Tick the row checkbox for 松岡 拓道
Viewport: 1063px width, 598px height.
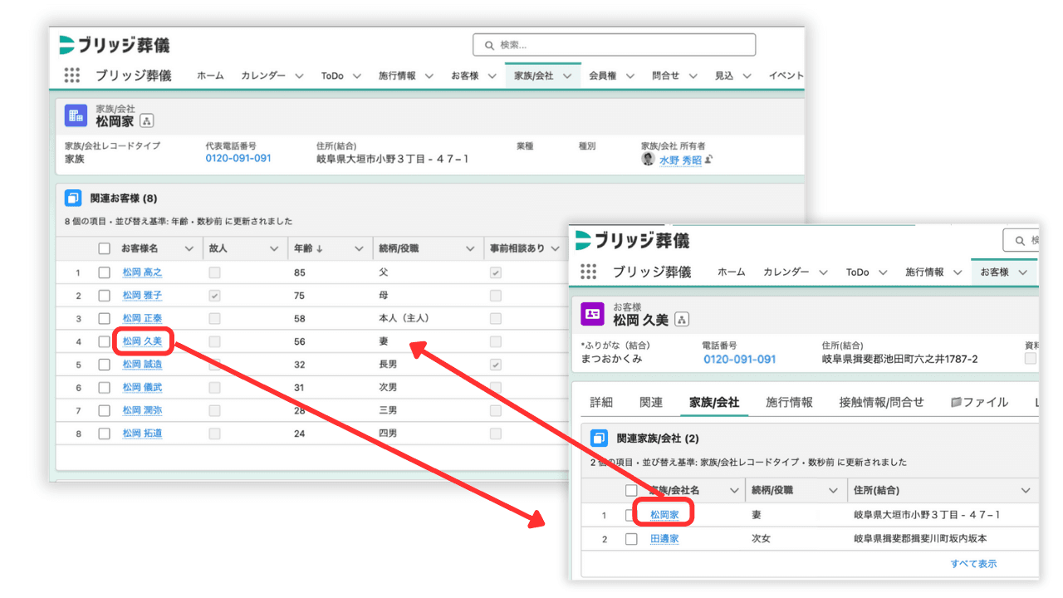point(105,434)
